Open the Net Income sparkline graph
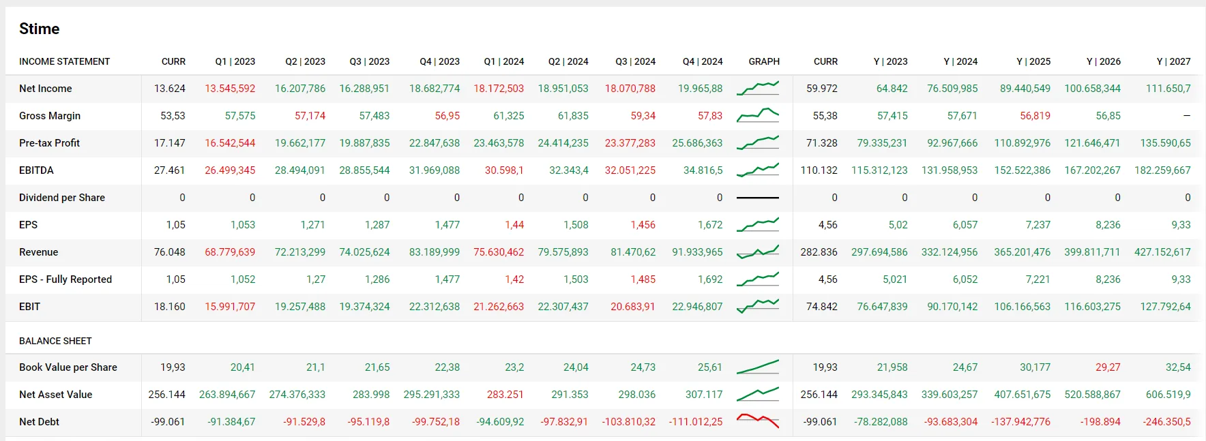Image resolution: width=1206 pixels, height=441 pixels. point(758,88)
